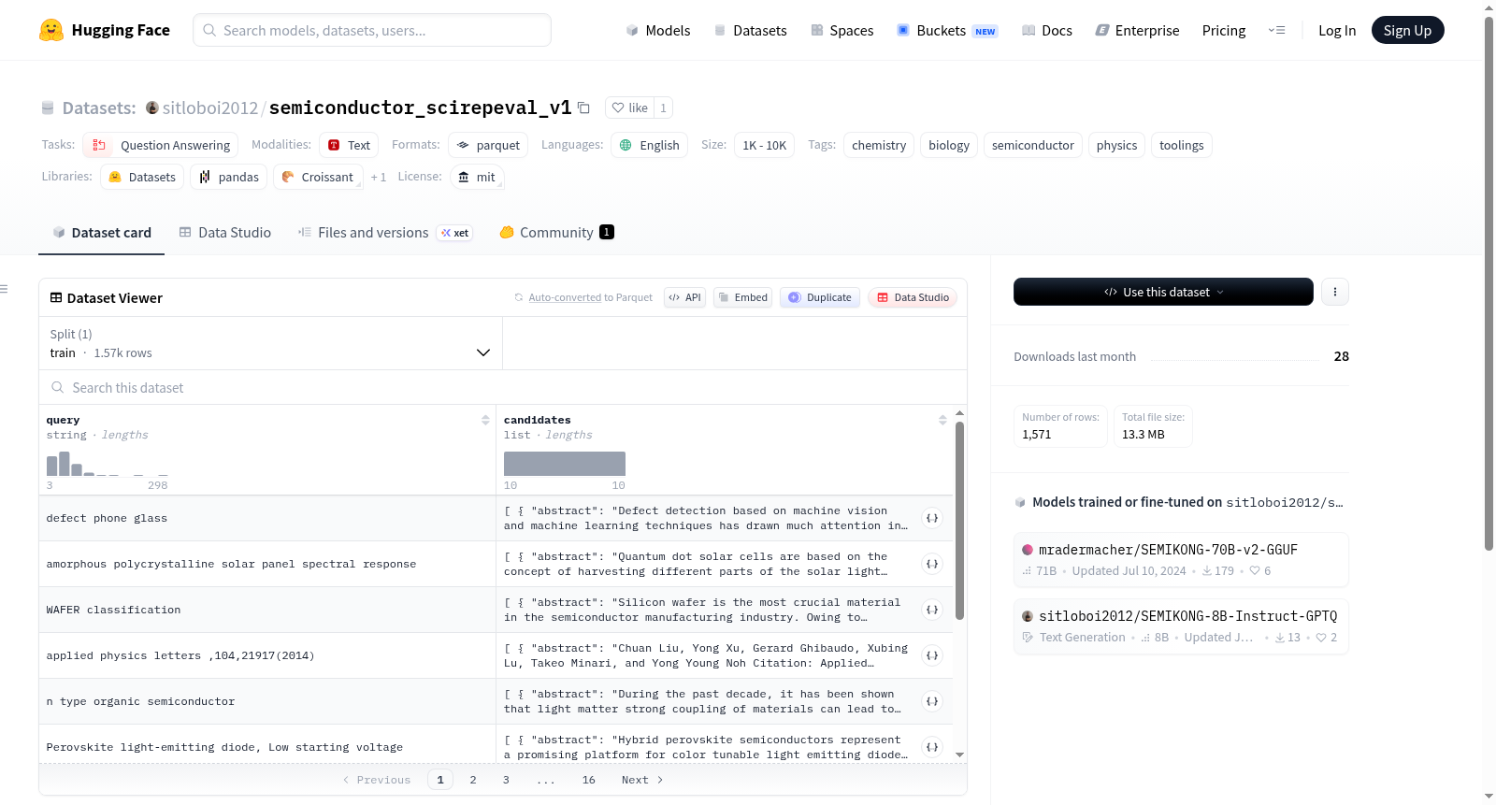The width and height of the screenshot is (1496, 805).
Task: Expand candidates cell for 'n type organic semiconductor'
Action: 932,701
